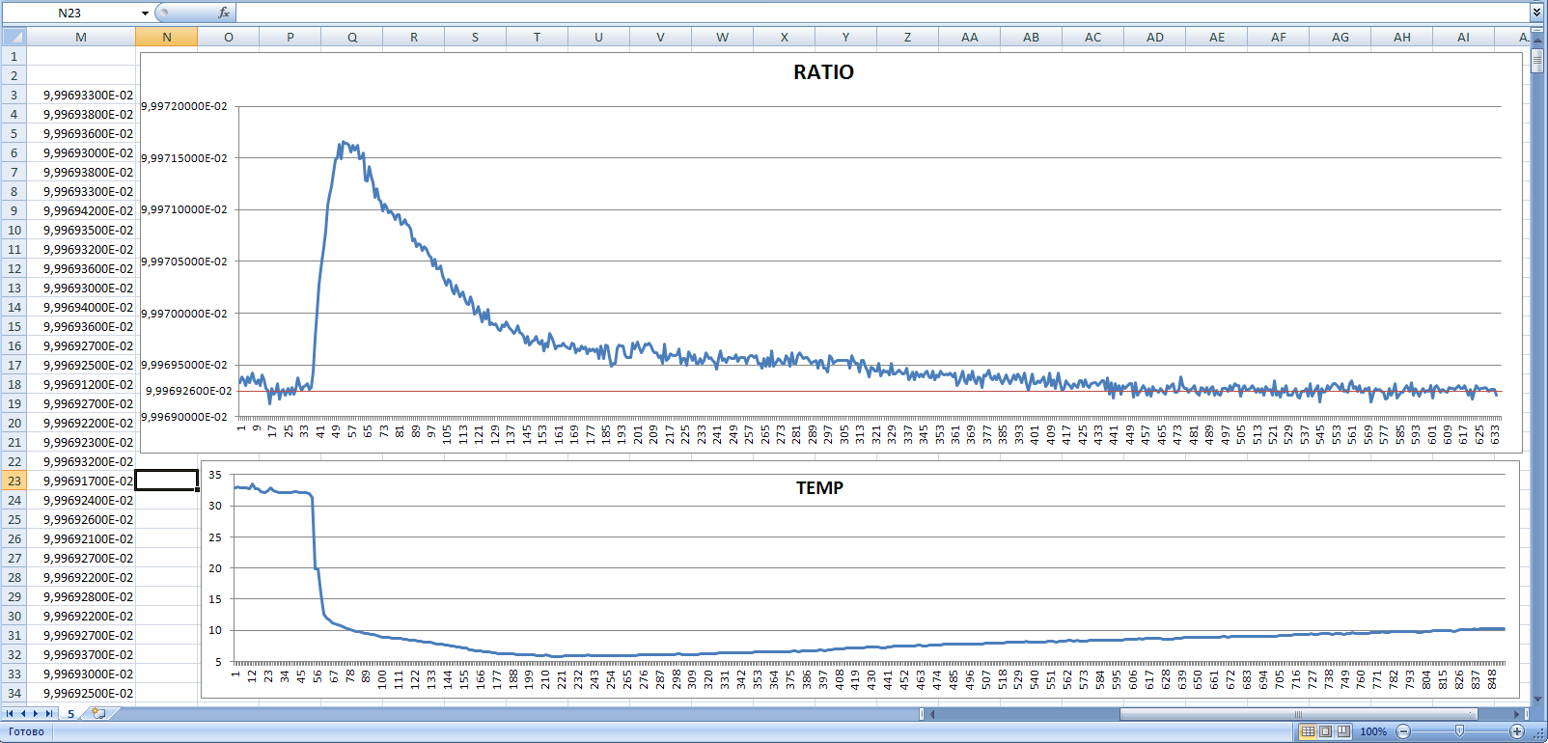Select cell M26 value 9,99692100E-02

click(81, 538)
